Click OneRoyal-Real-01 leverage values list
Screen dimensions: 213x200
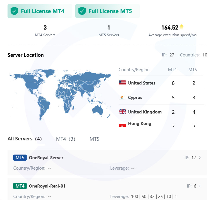coord(154,197)
